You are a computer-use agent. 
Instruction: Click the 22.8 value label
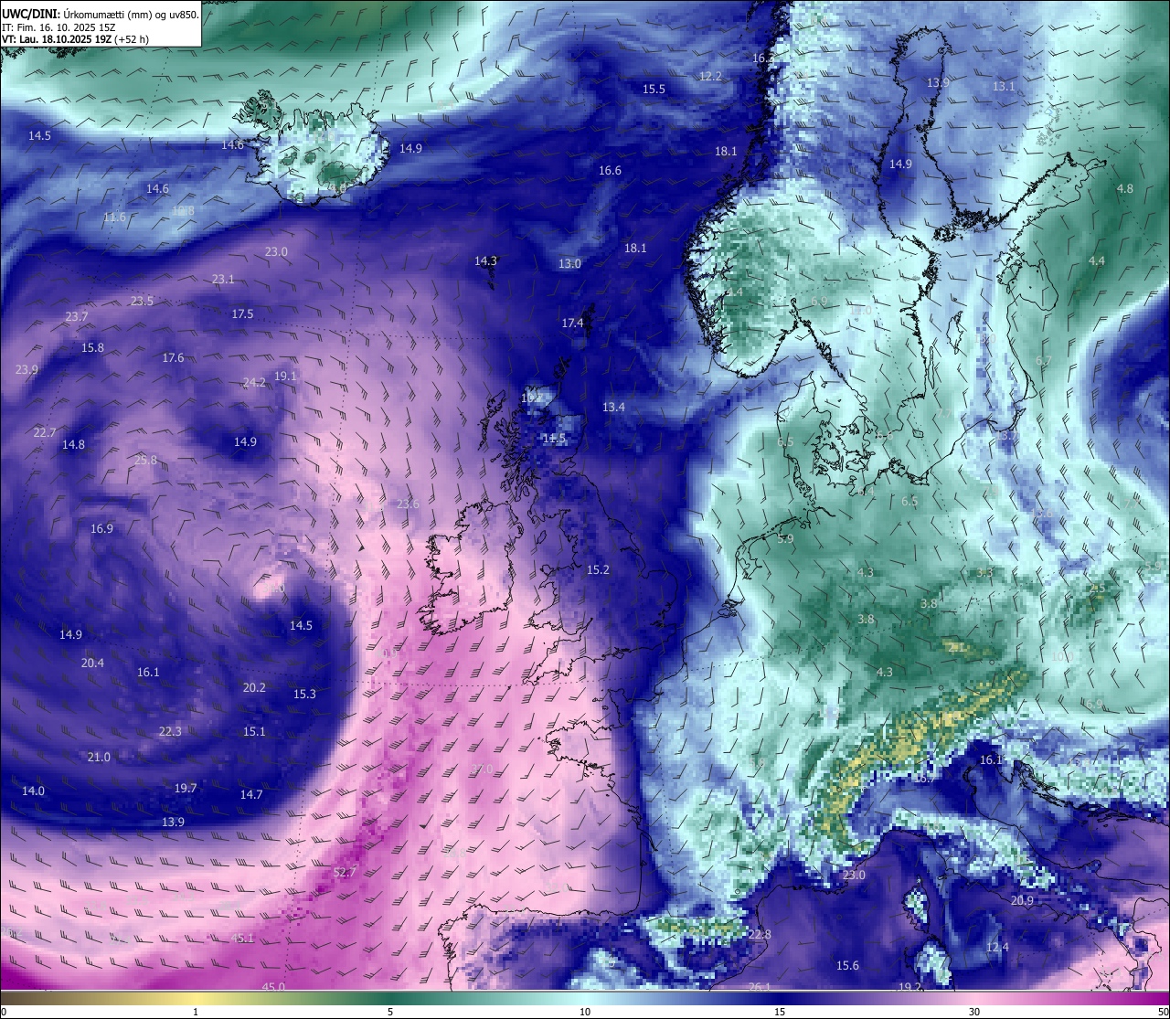click(760, 935)
